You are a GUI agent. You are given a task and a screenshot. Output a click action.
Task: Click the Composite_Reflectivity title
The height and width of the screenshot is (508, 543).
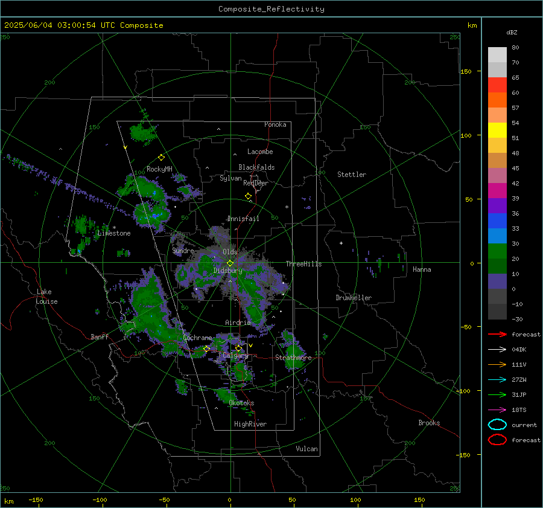point(271,9)
